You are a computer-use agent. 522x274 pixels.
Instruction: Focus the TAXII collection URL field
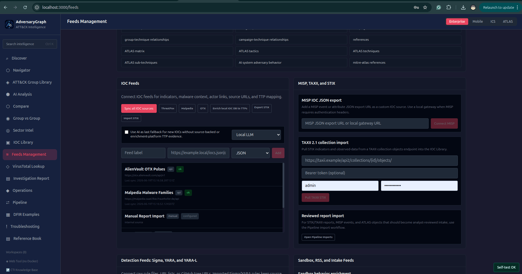click(379, 161)
